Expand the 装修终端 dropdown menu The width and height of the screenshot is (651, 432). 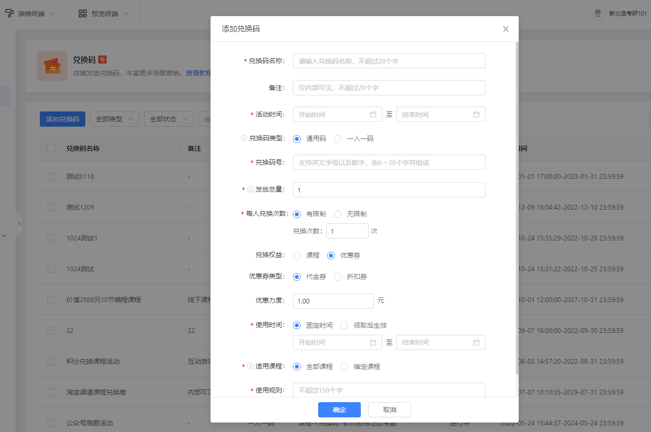coord(53,14)
